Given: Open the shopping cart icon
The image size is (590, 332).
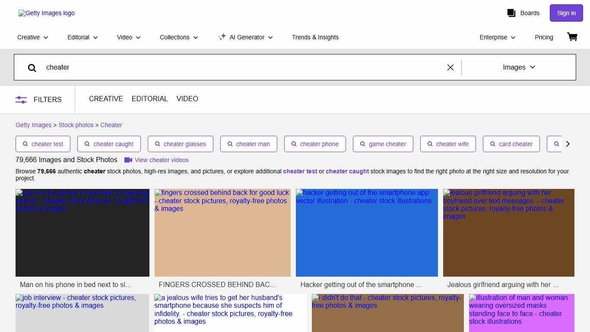Looking at the screenshot, I should coord(572,37).
